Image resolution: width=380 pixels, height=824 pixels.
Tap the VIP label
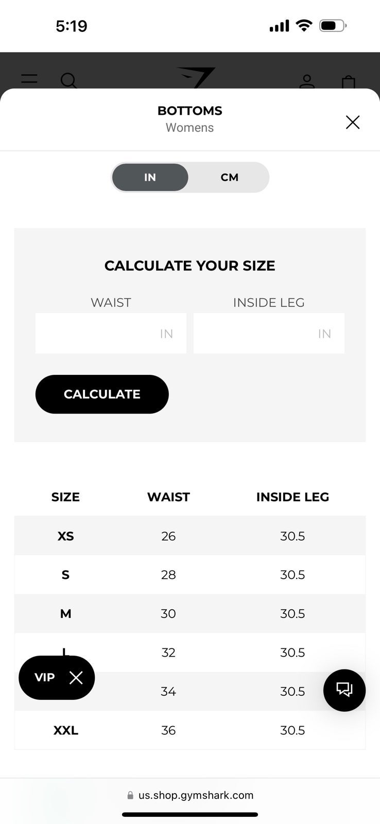(44, 677)
